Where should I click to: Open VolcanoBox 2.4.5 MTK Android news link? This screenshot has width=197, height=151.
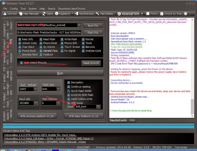click(40, 135)
